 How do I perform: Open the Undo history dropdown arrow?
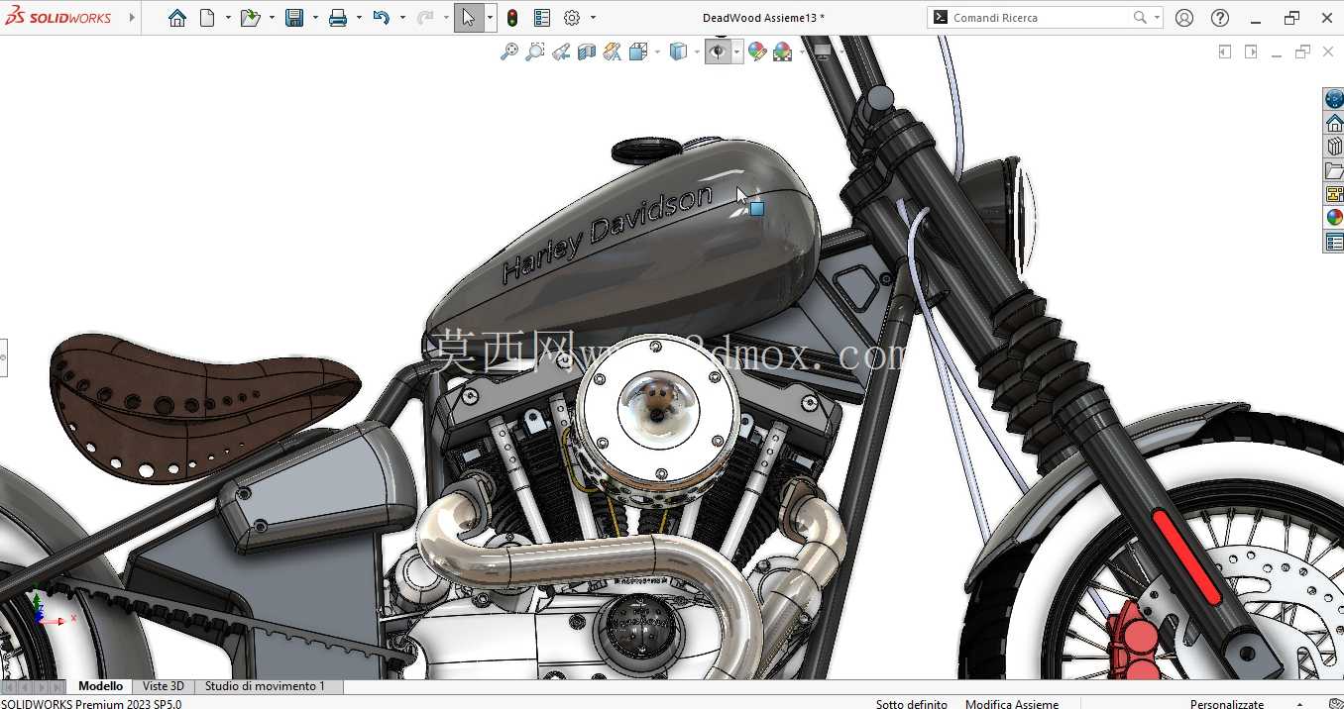coord(402,18)
